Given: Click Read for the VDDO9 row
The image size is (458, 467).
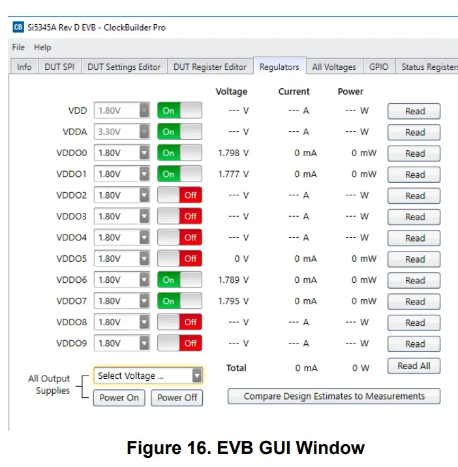Looking at the screenshot, I should [414, 344].
